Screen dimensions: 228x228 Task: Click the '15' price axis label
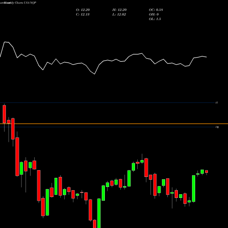[x=217, y=103]
